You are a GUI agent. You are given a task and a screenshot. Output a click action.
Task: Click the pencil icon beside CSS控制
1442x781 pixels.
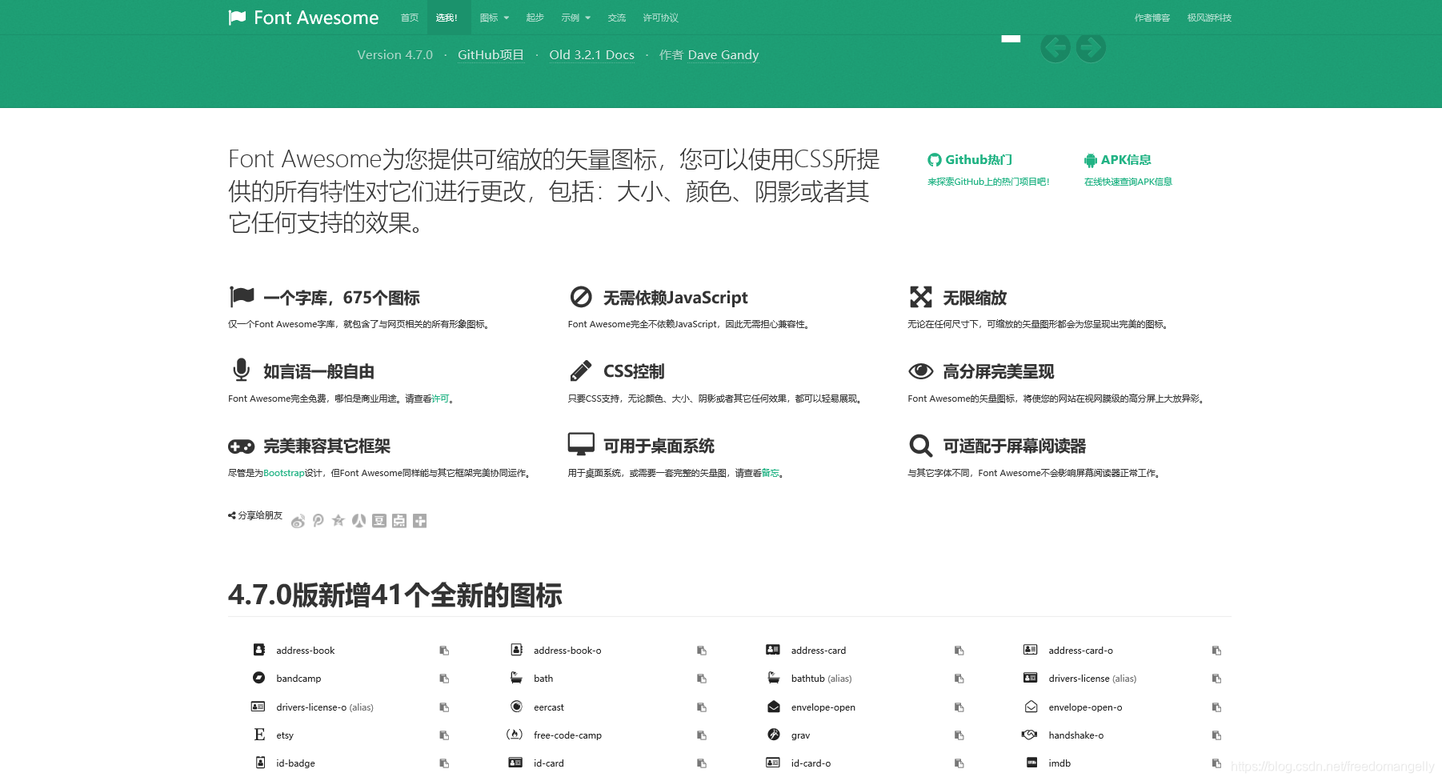point(581,371)
